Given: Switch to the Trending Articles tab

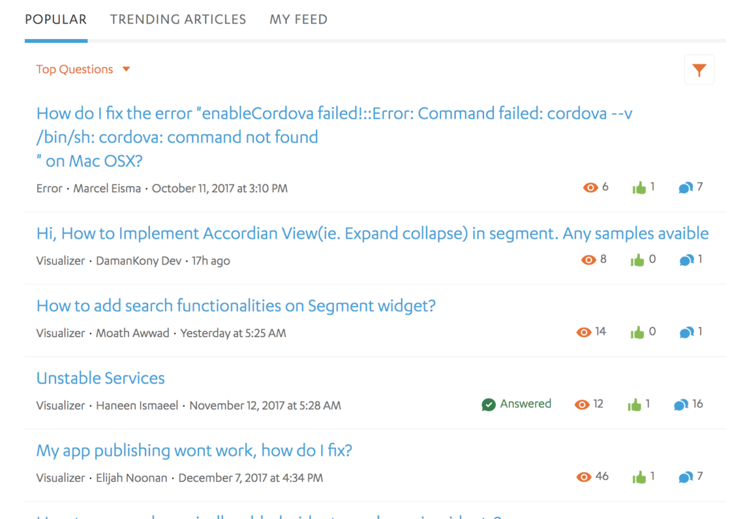Looking at the screenshot, I should click(177, 20).
